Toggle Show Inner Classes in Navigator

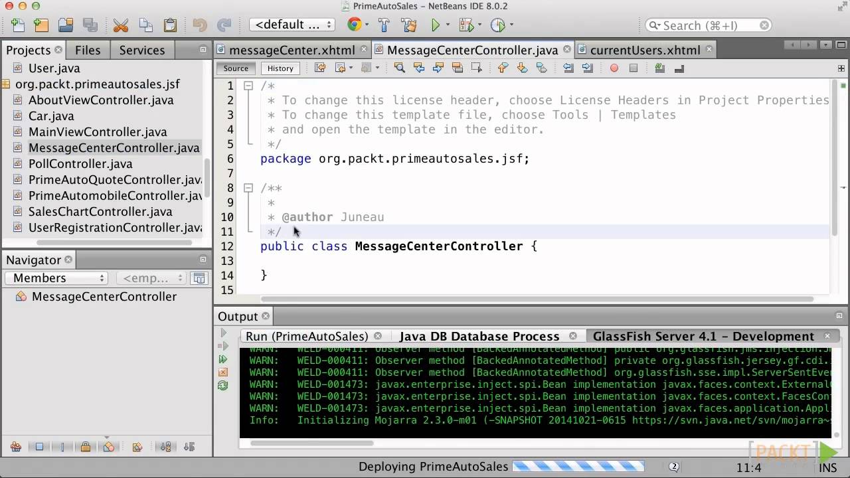tap(109, 447)
